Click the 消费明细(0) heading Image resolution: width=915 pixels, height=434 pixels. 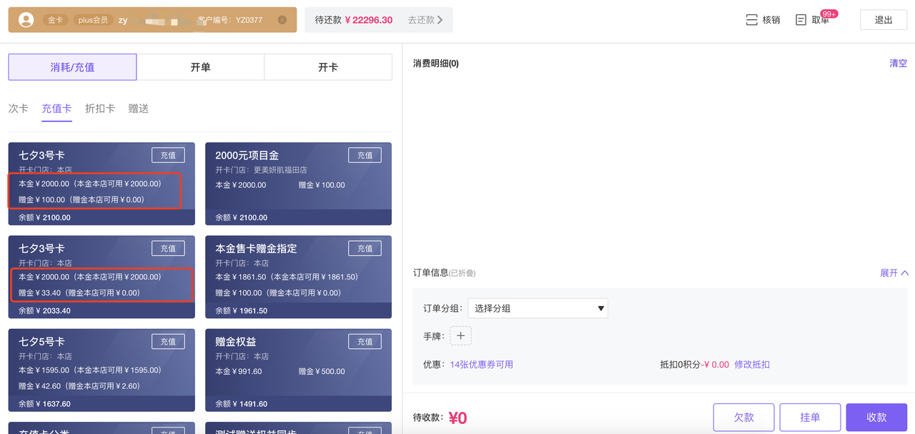[x=436, y=63]
